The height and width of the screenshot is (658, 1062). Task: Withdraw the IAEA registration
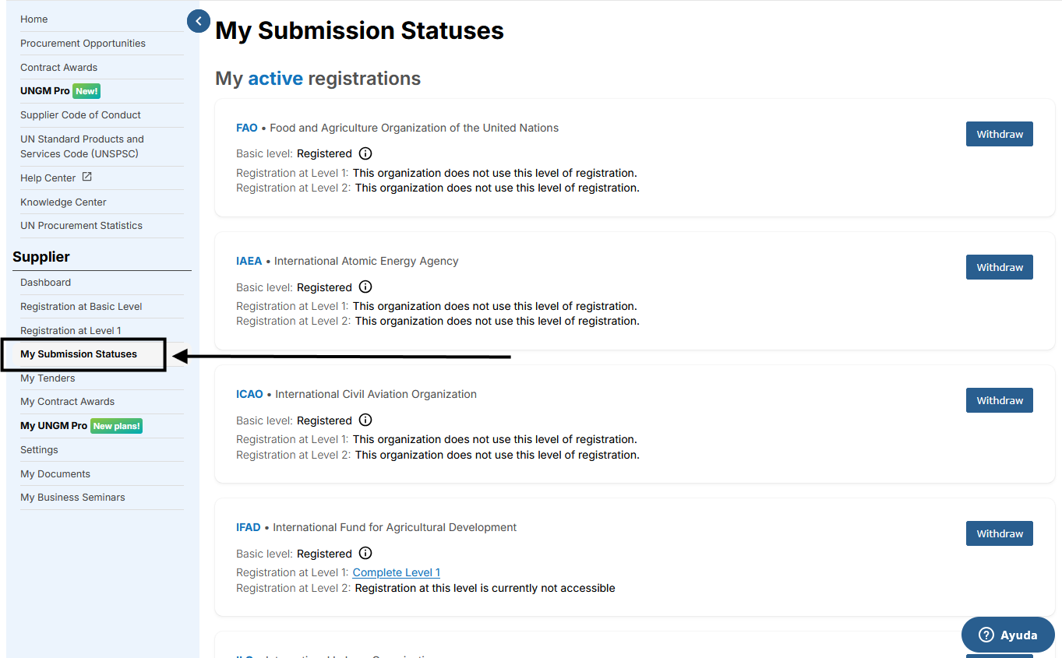[x=999, y=267]
